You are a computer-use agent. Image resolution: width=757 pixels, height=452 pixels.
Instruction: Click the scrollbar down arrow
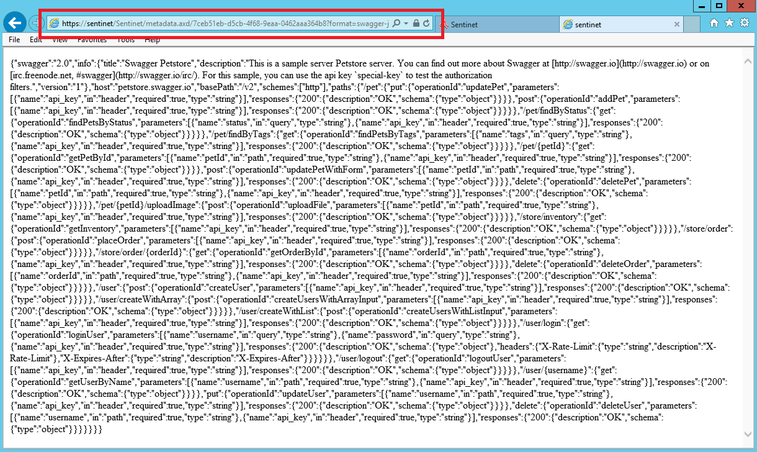tap(748, 434)
